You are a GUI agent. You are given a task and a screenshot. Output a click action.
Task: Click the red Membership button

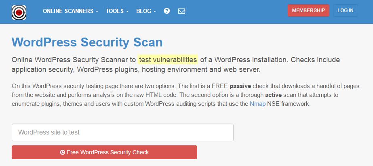tap(308, 11)
